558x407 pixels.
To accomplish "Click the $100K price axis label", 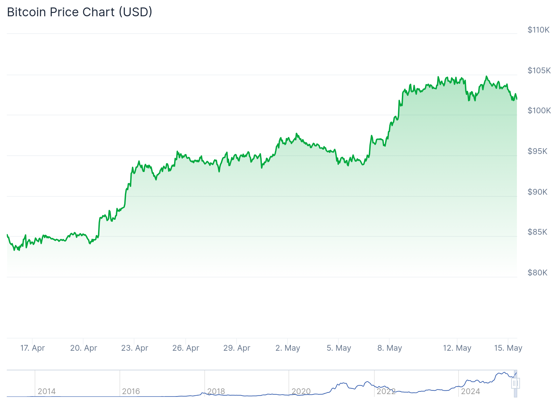I will click(x=539, y=111).
